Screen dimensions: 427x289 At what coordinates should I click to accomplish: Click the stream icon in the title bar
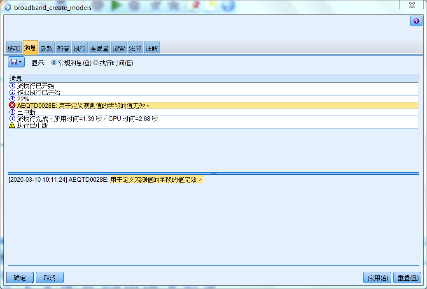(x=8, y=7)
